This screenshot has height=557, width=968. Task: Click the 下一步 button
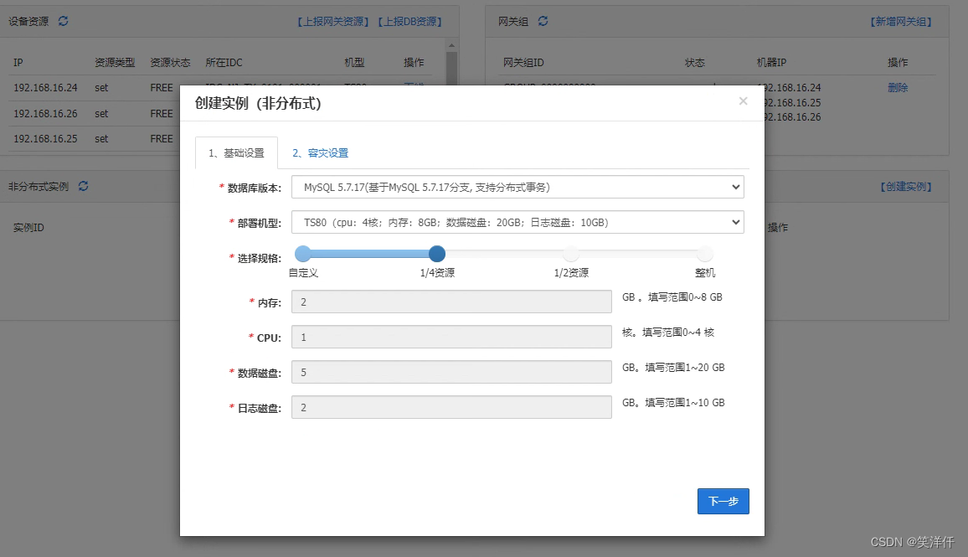point(723,501)
